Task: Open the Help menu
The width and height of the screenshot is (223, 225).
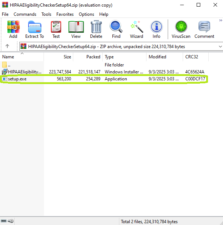Action: 104,14
